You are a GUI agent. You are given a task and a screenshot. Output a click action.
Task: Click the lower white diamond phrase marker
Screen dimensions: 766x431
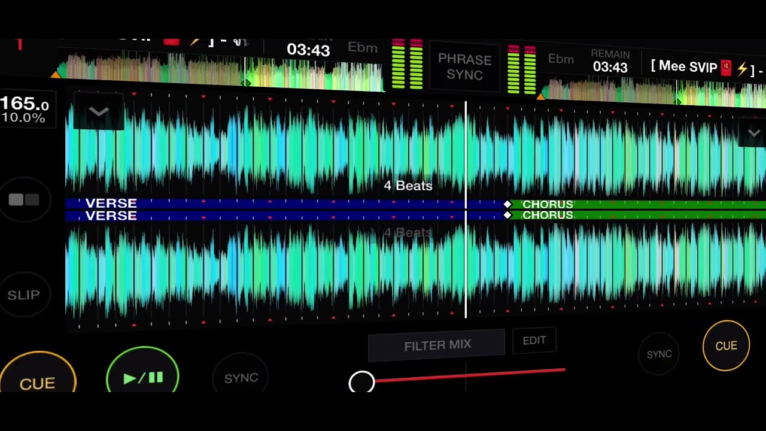tap(507, 215)
